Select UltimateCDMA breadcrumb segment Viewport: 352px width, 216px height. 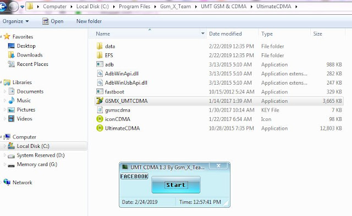coord(274,7)
